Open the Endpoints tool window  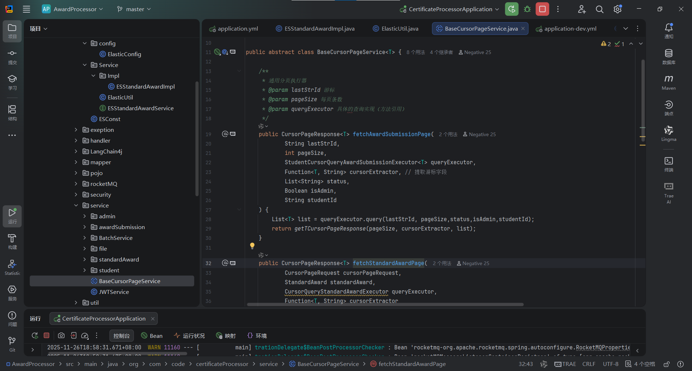669,108
